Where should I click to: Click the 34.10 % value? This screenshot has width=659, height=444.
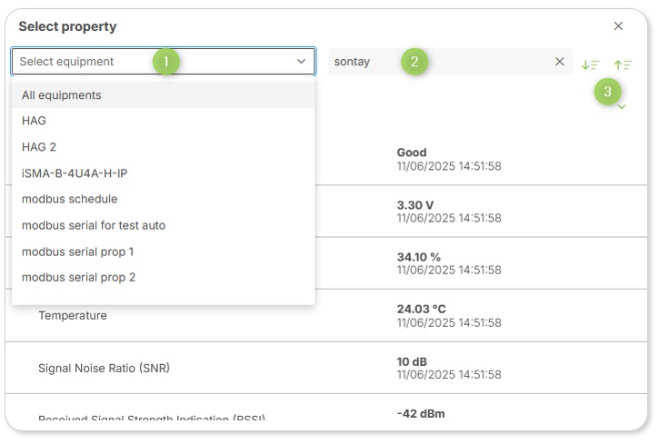[419, 257]
